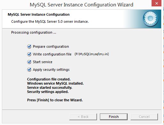Click the Finish button

(x=114, y=117)
